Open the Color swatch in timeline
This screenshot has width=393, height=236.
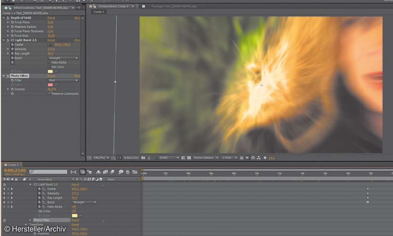(x=74, y=216)
